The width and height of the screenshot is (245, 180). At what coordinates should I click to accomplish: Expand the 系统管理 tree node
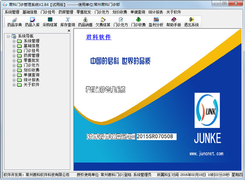tap(14, 41)
